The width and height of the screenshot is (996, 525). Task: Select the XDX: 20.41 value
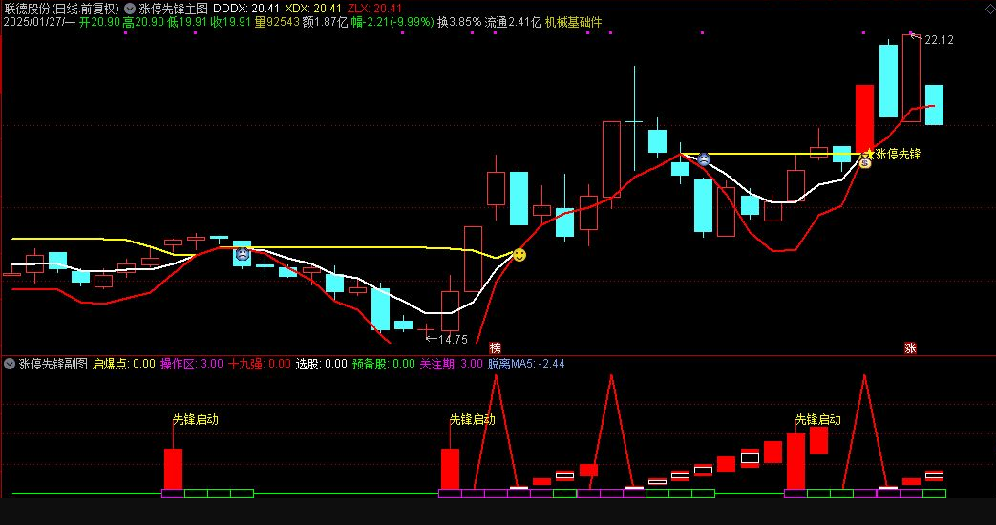pos(312,9)
